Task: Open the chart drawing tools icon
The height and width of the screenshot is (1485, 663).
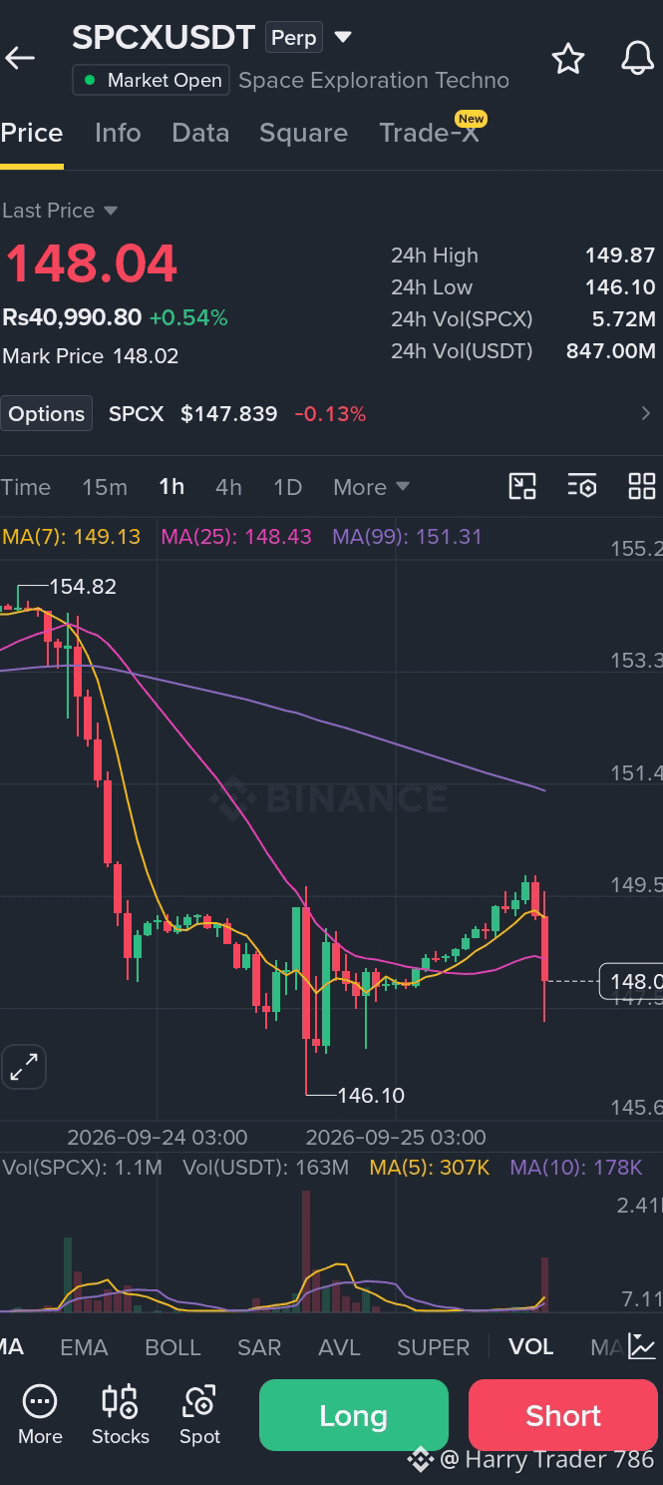Action: 522,487
